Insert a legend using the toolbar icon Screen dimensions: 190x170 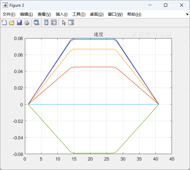pyautogui.click(x=54, y=22)
